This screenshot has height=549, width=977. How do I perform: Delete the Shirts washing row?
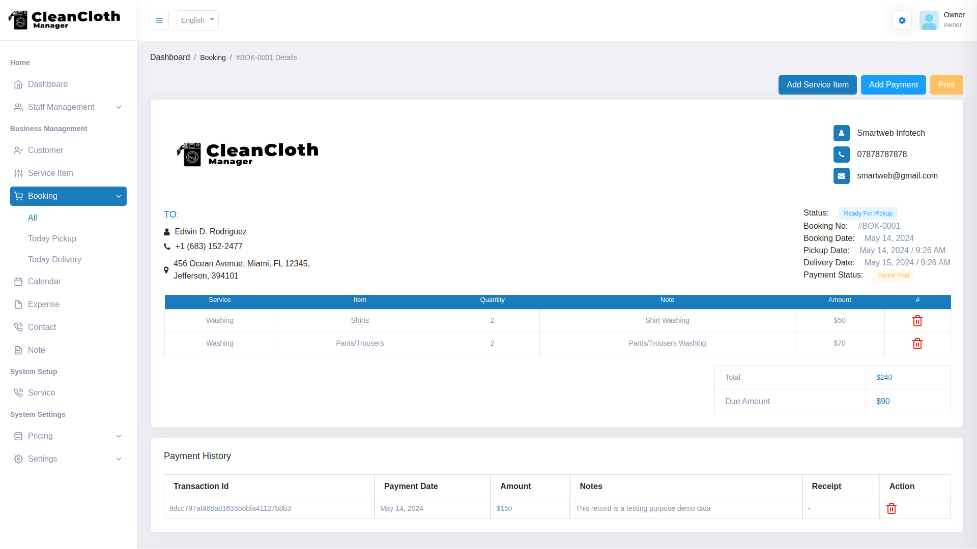click(x=917, y=320)
